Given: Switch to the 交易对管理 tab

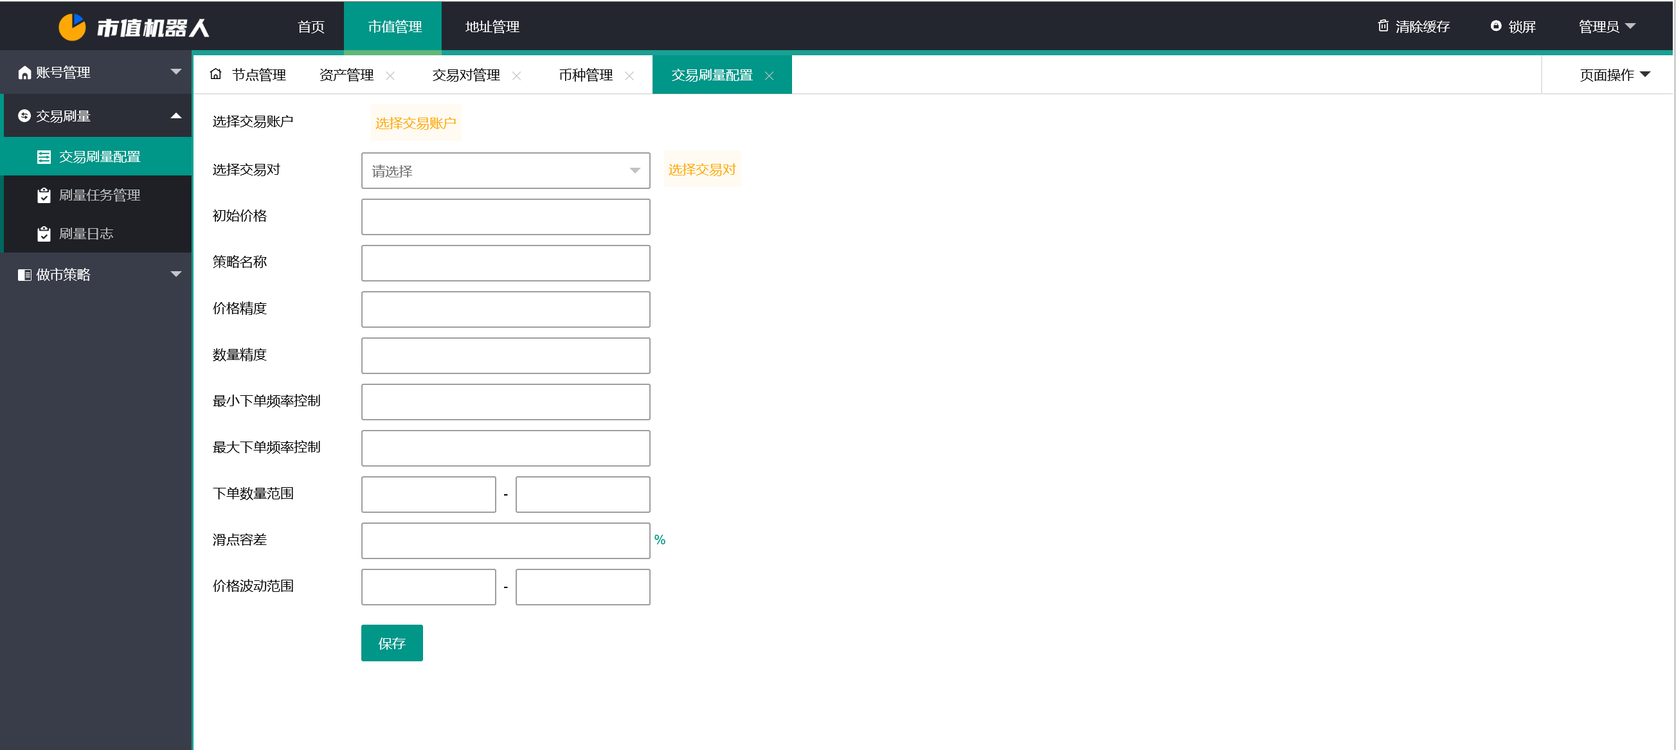Looking at the screenshot, I should [x=466, y=75].
